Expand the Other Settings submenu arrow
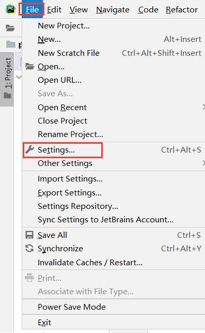 204,163
